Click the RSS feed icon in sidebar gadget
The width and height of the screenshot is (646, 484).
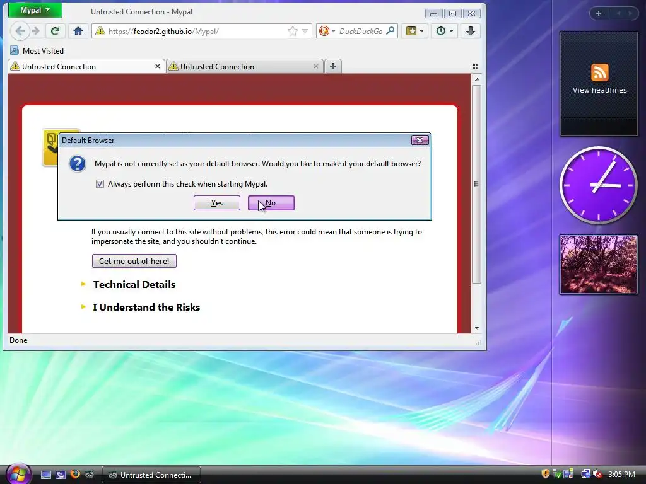599,73
